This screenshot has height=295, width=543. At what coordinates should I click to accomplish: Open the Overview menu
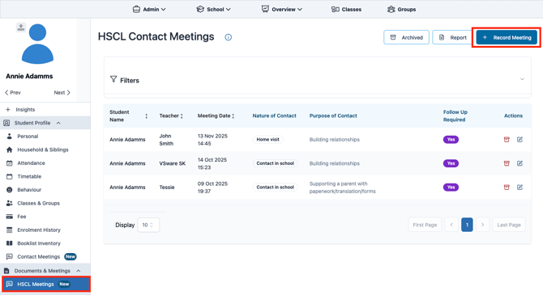point(282,10)
